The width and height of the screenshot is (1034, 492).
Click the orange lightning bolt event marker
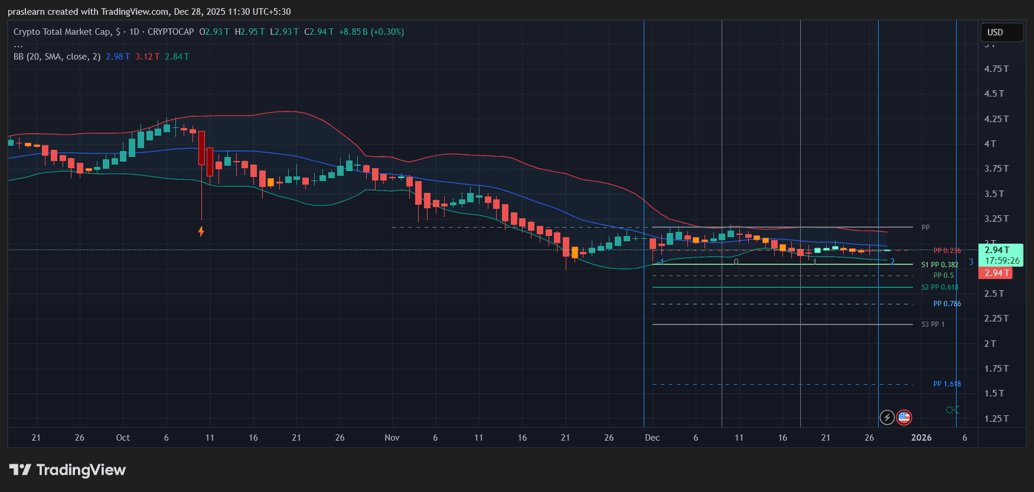click(201, 231)
